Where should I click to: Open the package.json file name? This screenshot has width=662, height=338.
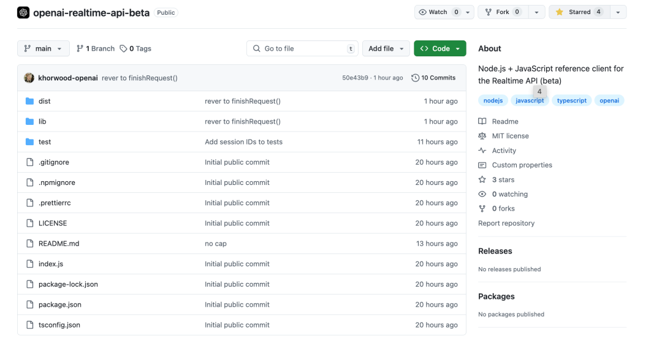[x=60, y=304]
